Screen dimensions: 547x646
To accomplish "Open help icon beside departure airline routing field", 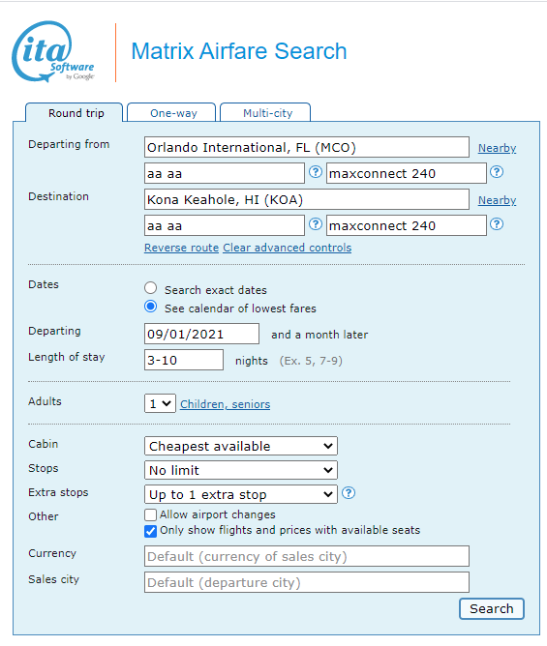I will [316, 172].
